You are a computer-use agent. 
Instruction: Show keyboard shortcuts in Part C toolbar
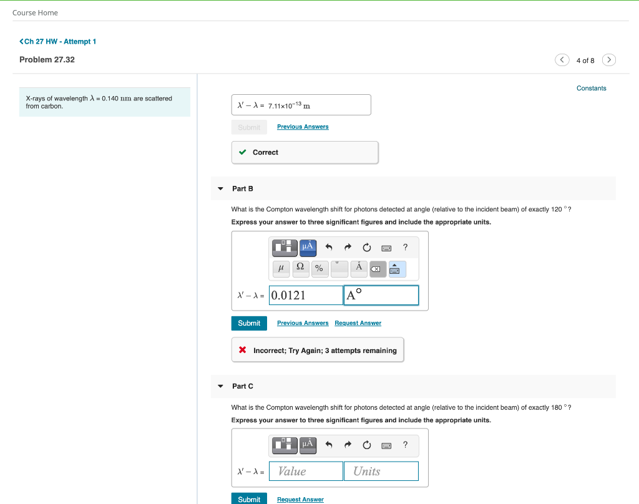(x=386, y=445)
